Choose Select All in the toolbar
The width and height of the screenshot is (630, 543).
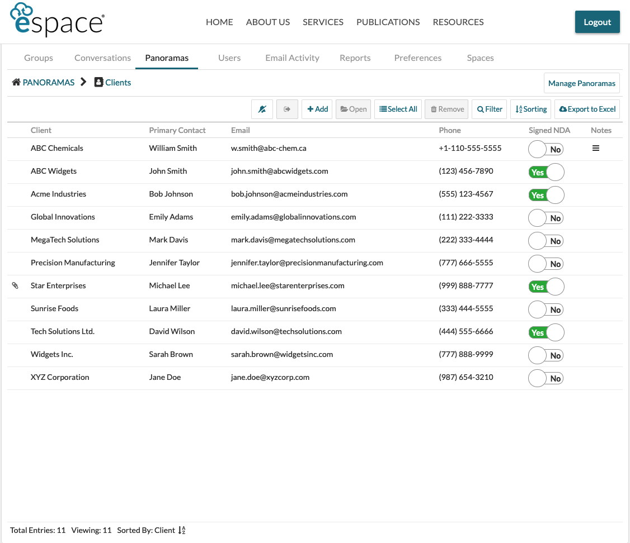[398, 109]
